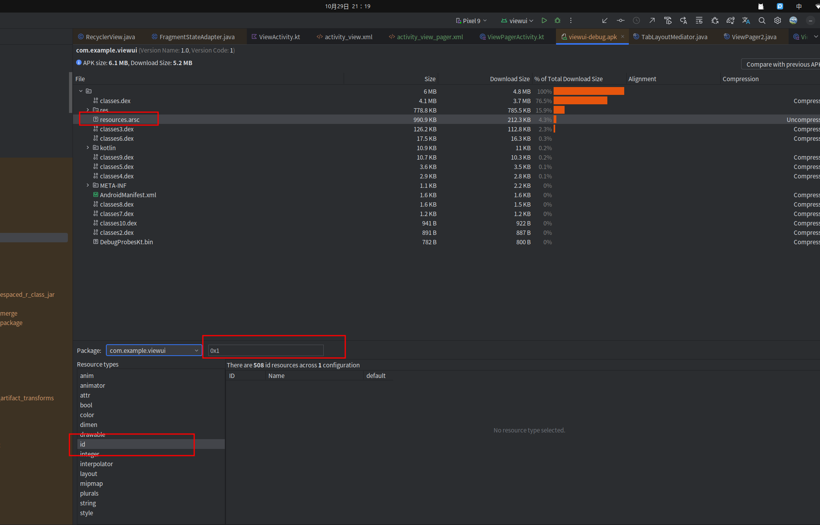Image resolution: width=820 pixels, height=525 pixels.
Task: Click Compare with previous APK button
Action: click(x=781, y=64)
